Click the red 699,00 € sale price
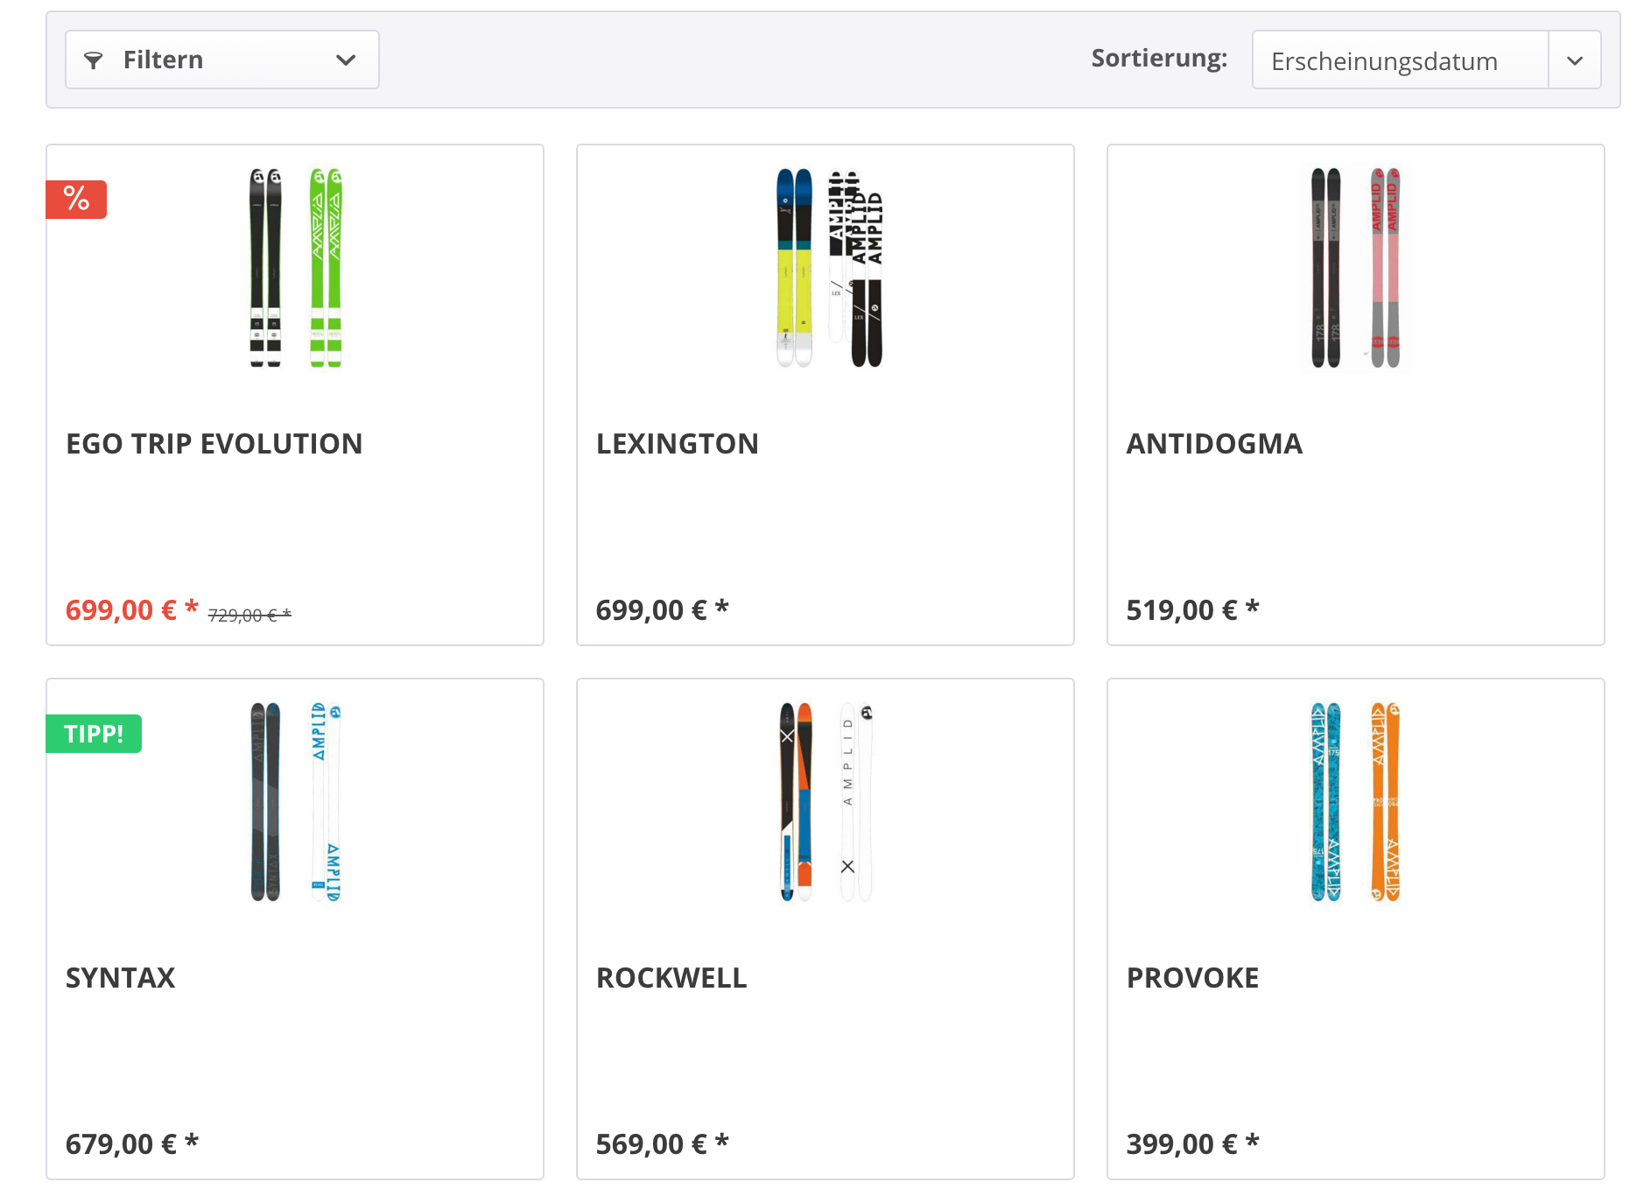Image resolution: width=1637 pixels, height=1196 pixels. click(132, 609)
